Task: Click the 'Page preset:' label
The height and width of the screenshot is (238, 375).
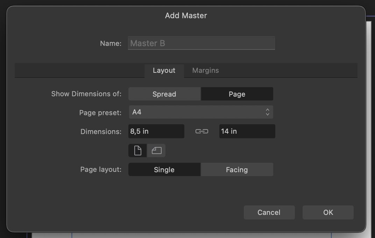Action: click(x=100, y=113)
